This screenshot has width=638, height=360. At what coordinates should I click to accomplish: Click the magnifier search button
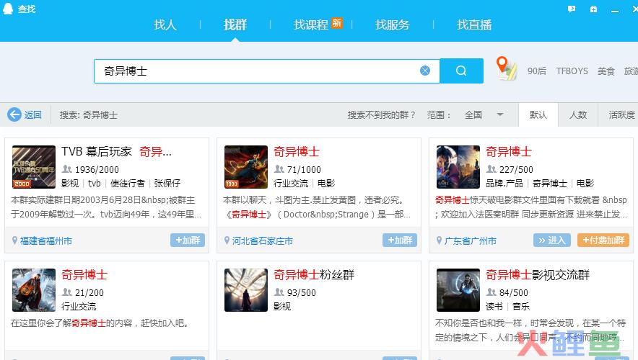(x=461, y=71)
